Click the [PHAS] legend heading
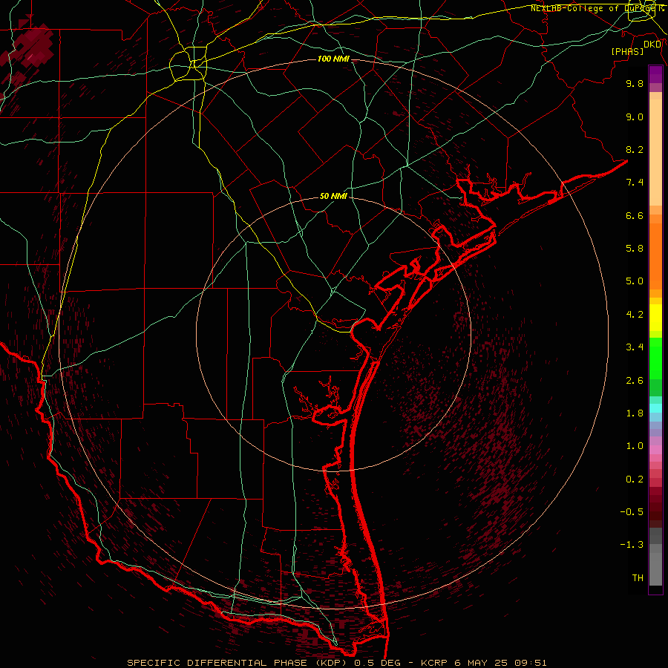This screenshot has width=668, height=668. 627,51
